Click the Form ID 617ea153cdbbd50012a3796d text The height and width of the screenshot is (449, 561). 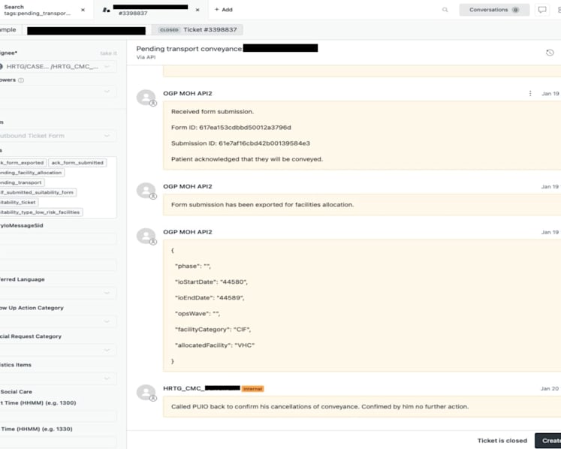point(231,128)
